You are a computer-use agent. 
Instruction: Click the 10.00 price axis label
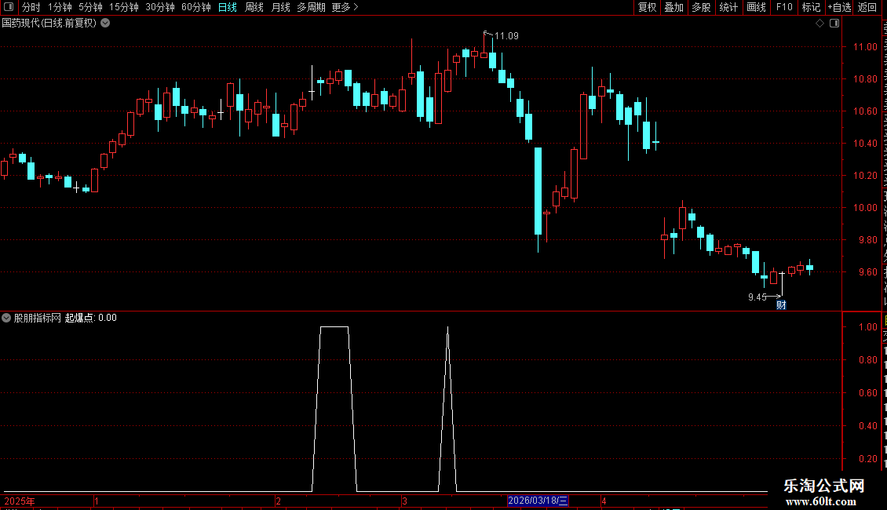(x=865, y=207)
